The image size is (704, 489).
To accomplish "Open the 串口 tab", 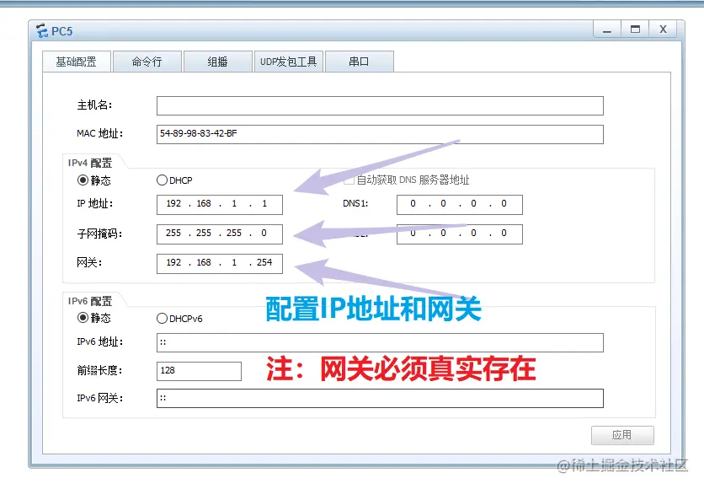I will pos(360,62).
